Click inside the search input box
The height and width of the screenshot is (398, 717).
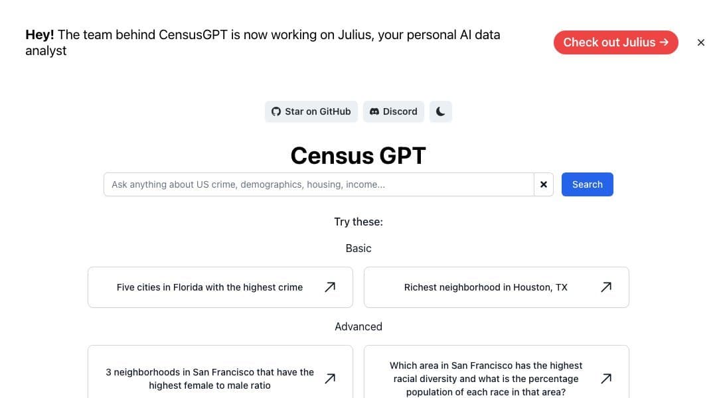[x=319, y=184]
